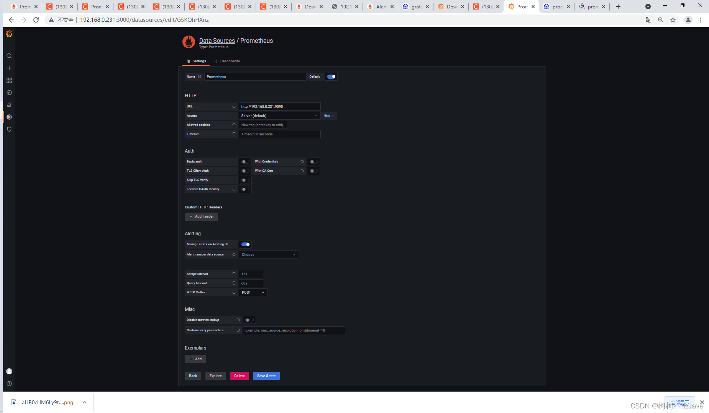The height and width of the screenshot is (413, 709).
Task: Focus the Name input containing Prometheus
Action: pyautogui.click(x=255, y=76)
